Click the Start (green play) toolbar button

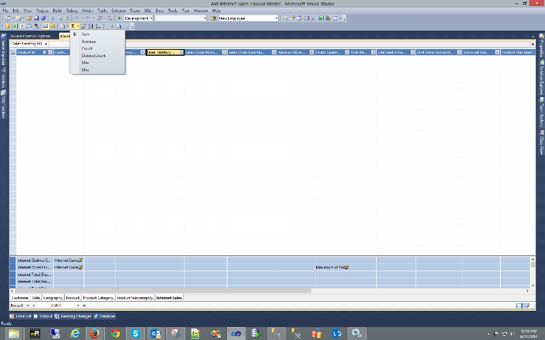(120, 18)
